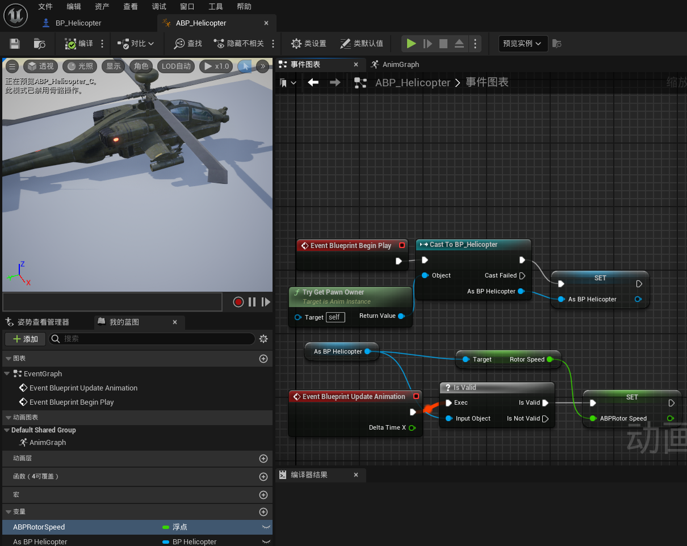Click debug object locate icon beside 预览实例
The width and height of the screenshot is (687, 546).
557,44
